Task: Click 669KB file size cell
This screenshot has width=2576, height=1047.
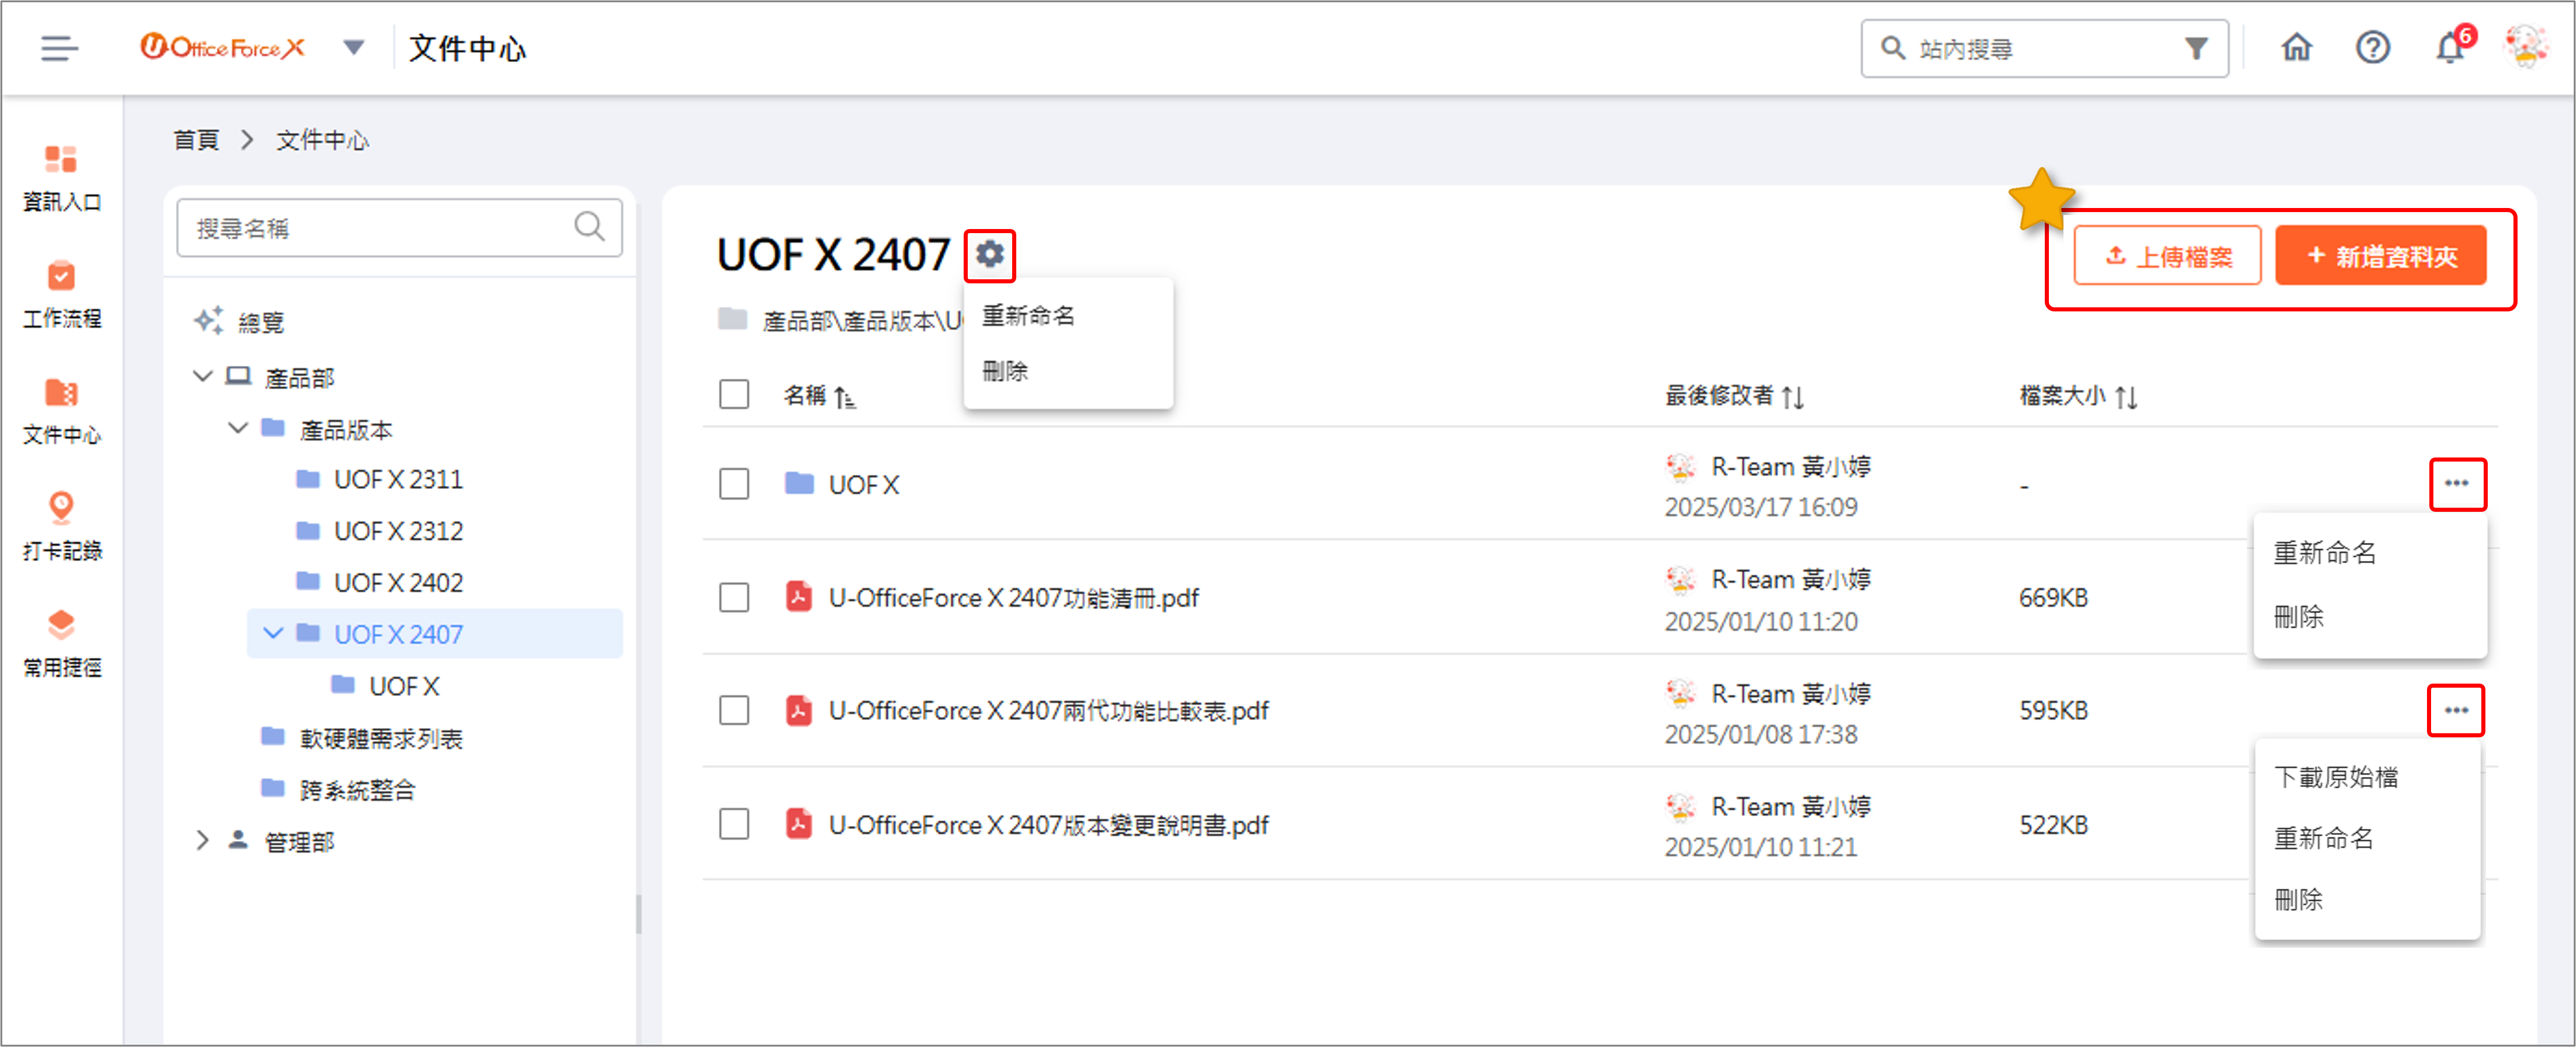Action: tap(2053, 598)
